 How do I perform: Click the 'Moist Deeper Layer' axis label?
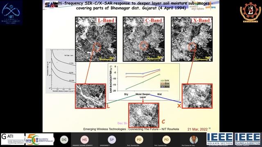point(143,96)
